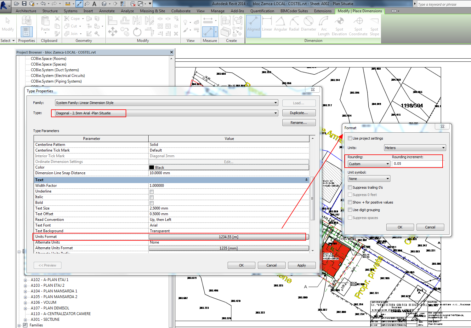Click the Redo arrow icon
This screenshot has width=471, height=328.
coord(54,4)
